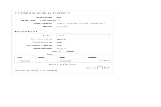Open the Tax Year dropdown showing 2021
Viewport: 161px width, 107px height.
click(x=83, y=36)
